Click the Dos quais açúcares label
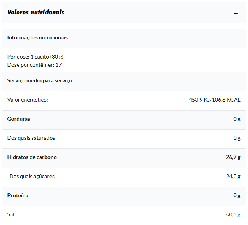The height and width of the screenshot is (225, 248). (x=32, y=176)
